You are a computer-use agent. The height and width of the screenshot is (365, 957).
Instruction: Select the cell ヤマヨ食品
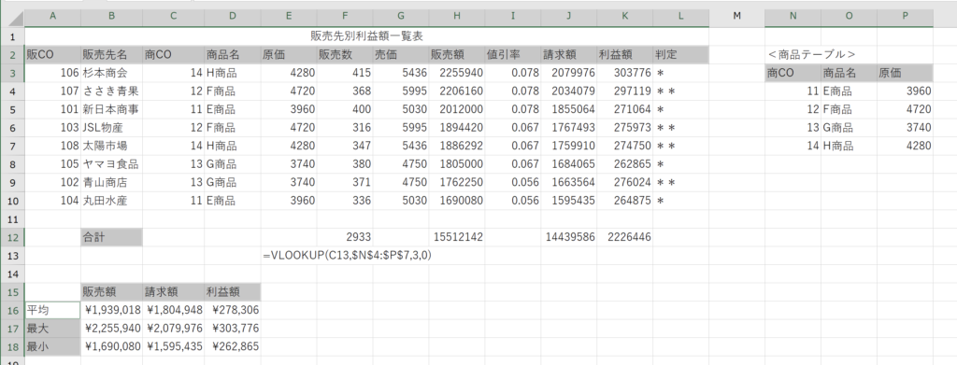(x=112, y=164)
